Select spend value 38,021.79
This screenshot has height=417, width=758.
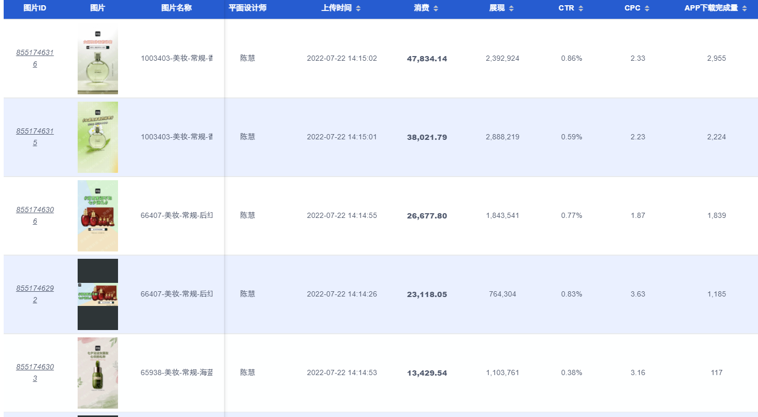pos(427,137)
